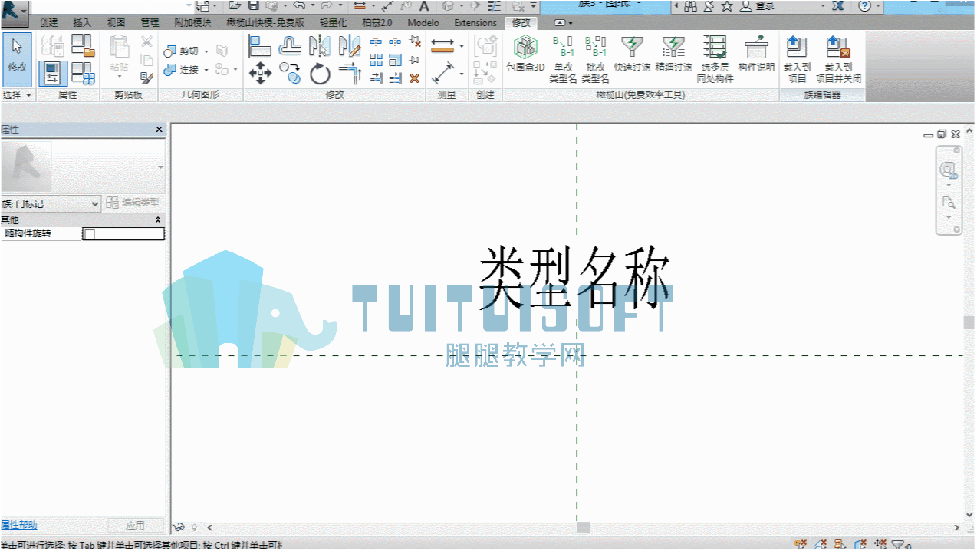Select the Rotate tool

(320, 74)
